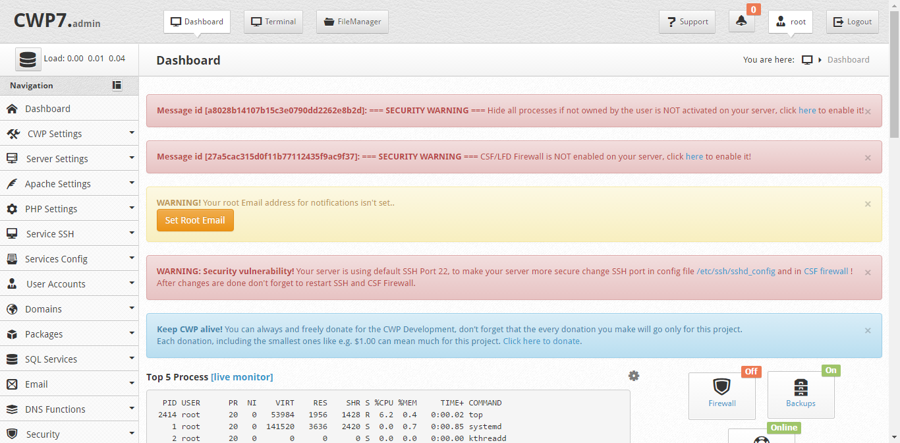Click the shield icon for Security

click(12, 434)
